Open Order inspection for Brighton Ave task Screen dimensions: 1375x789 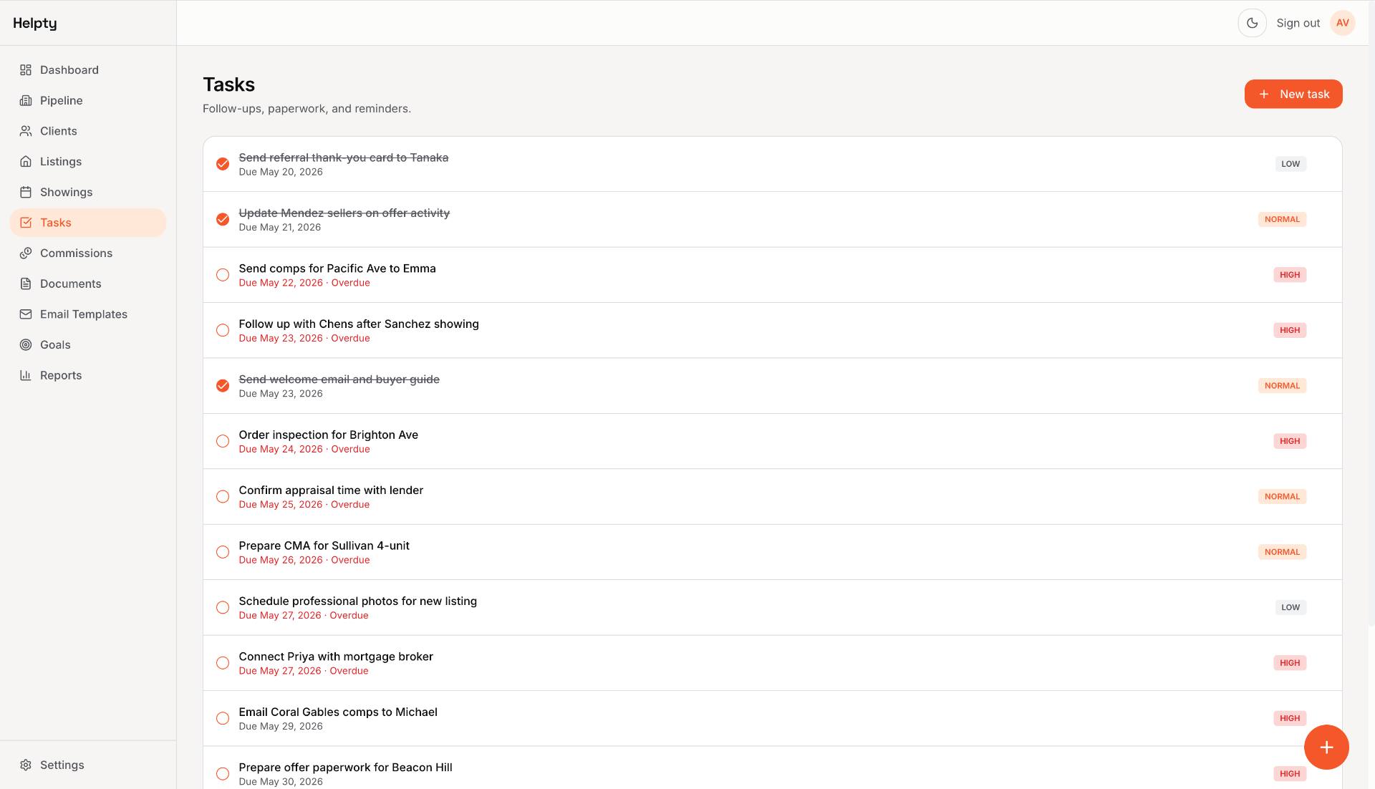(329, 435)
